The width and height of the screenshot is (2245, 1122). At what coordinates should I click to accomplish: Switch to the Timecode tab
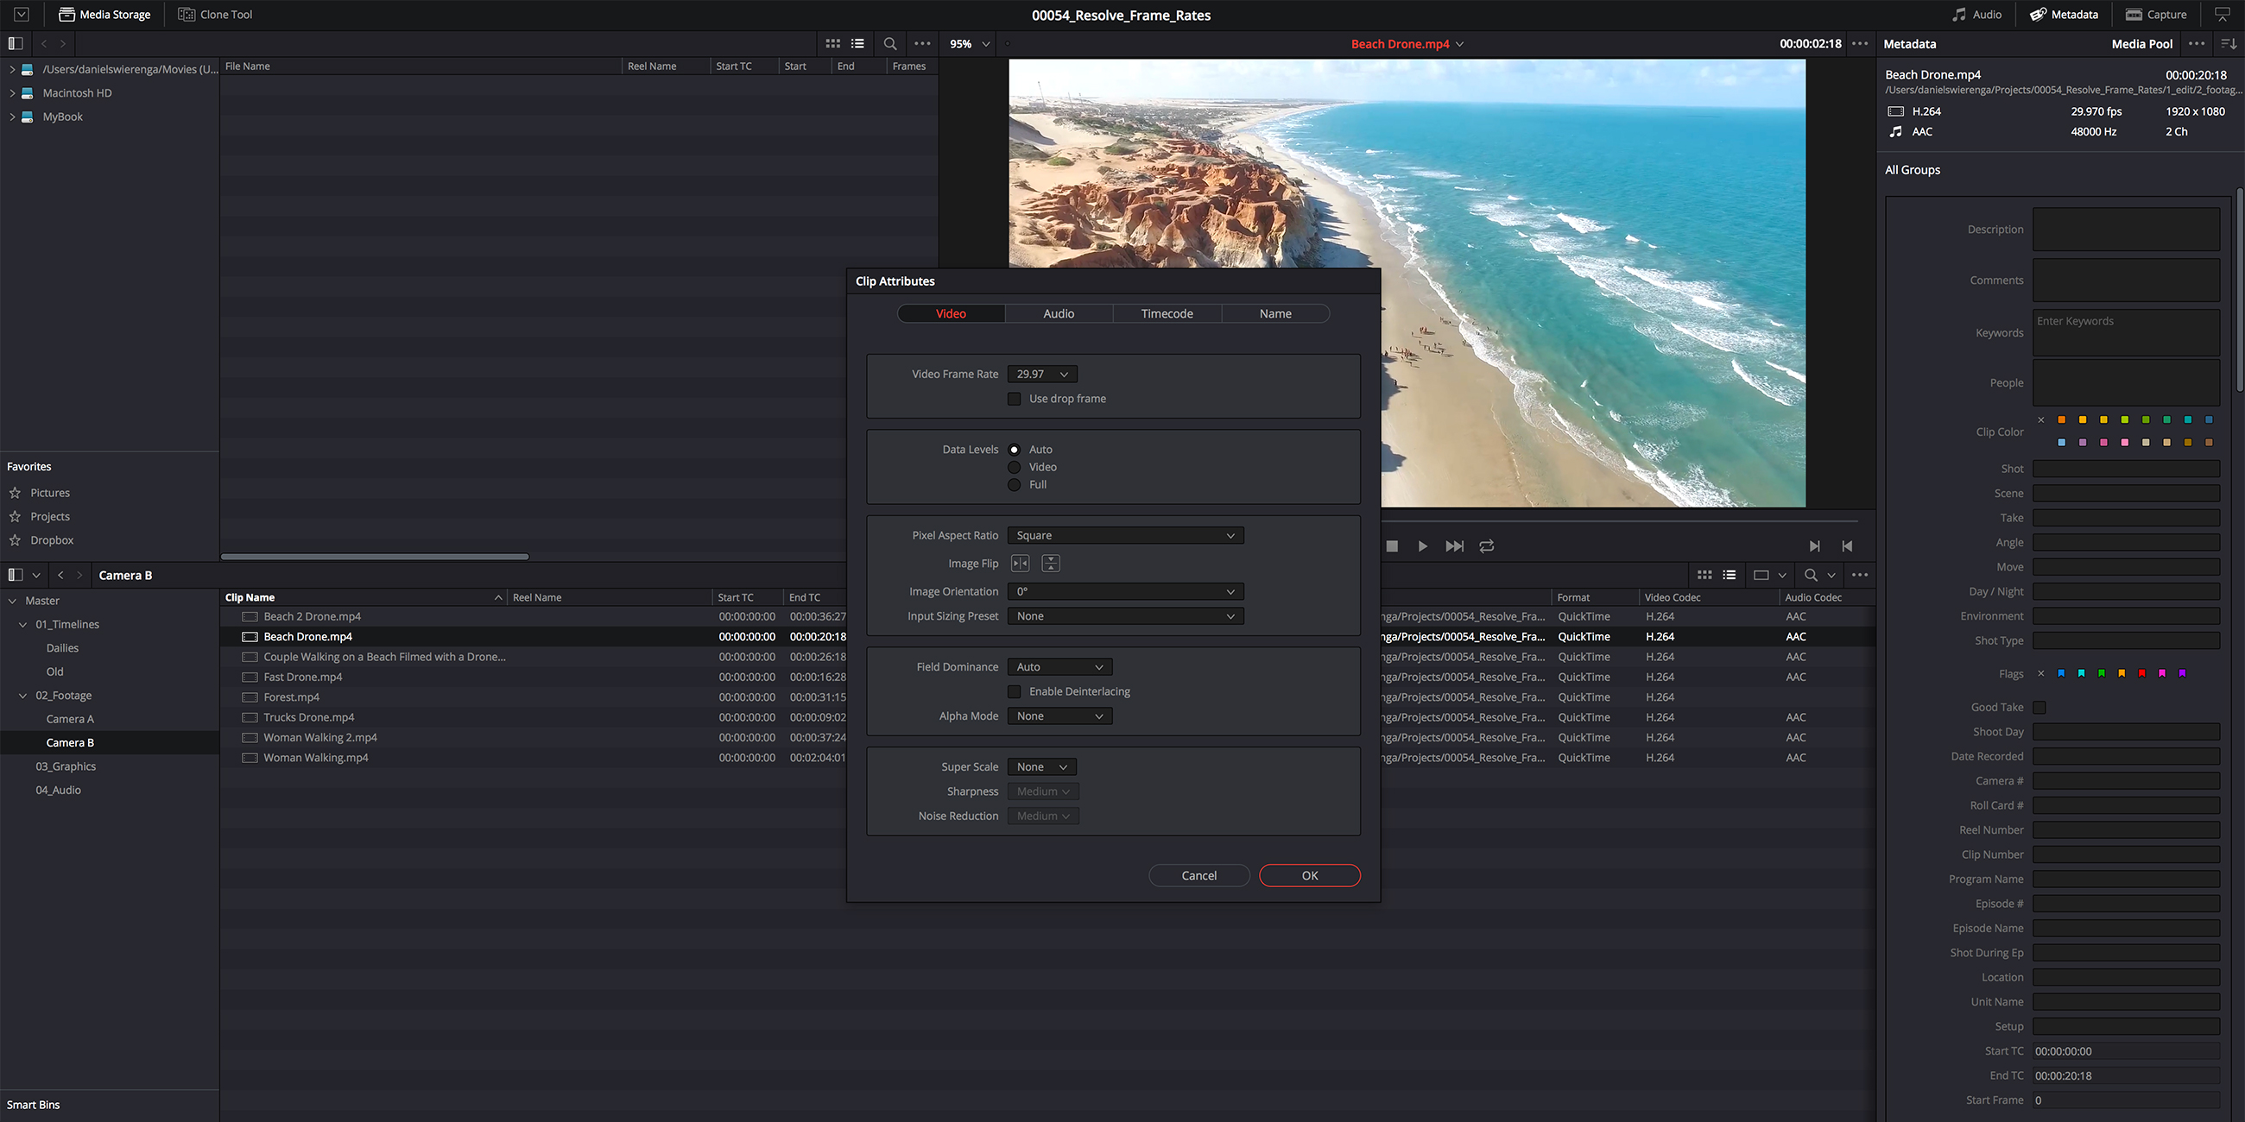click(1167, 313)
